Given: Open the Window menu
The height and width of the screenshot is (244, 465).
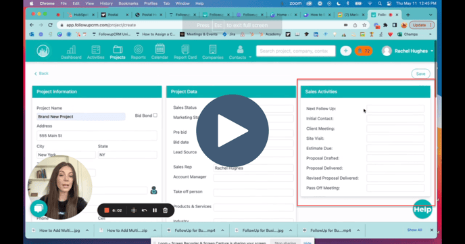Looking at the screenshot, I should click(182, 3).
